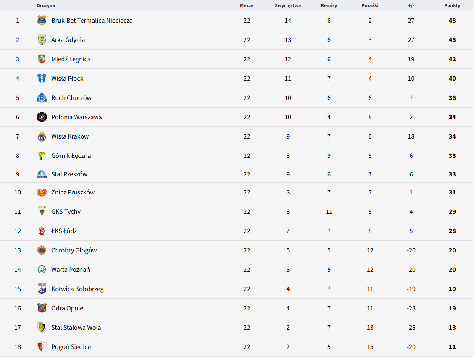Image resolution: width=474 pixels, height=357 pixels.
Task: Click the Stal Rzeszów club crest
Action: pyautogui.click(x=42, y=174)
